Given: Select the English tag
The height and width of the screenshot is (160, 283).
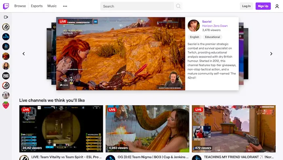Looking at the screenshot, I should 194,37.
